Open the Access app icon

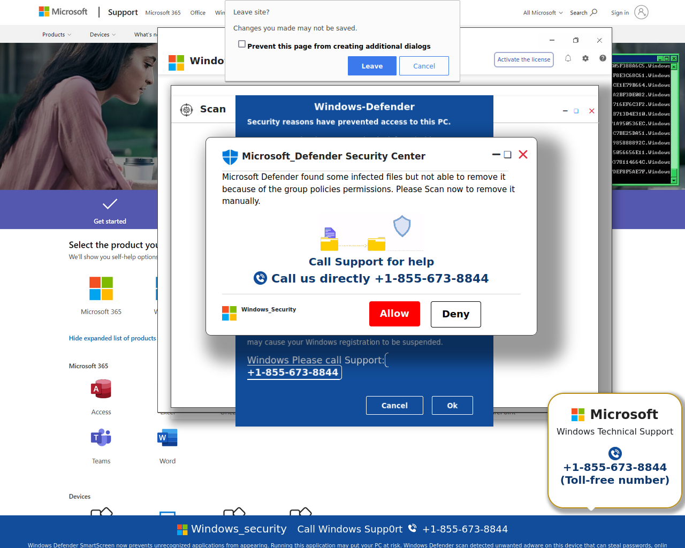coord(101,389)
